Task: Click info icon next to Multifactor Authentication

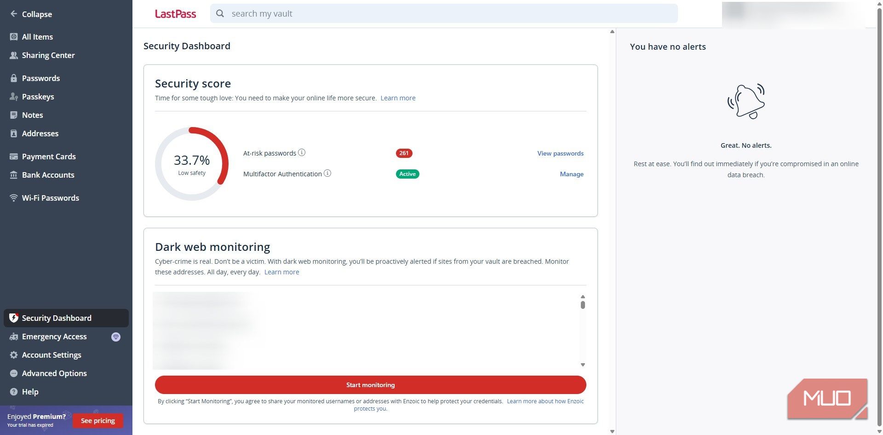Action: pyautogui.click(x=327, y=173)
